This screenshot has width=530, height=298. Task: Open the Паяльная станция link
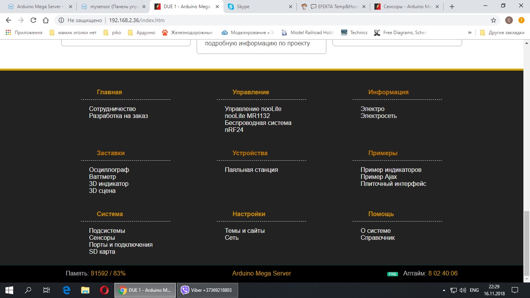point(251,170)
